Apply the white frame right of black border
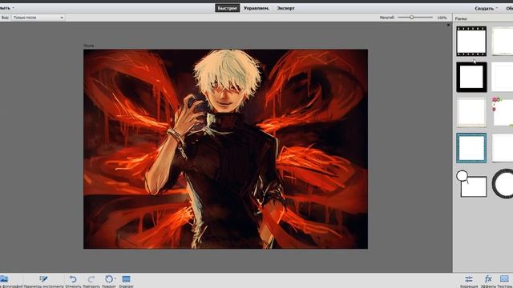The image size is (513, 288). 503,77
